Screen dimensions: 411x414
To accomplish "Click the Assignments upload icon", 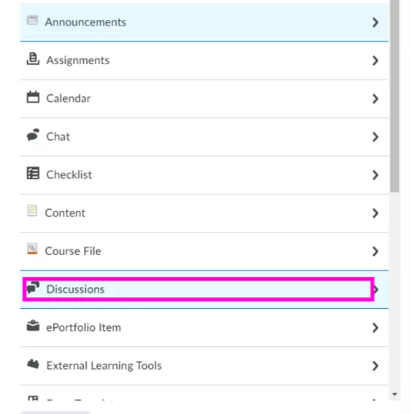I will point(33,58).
